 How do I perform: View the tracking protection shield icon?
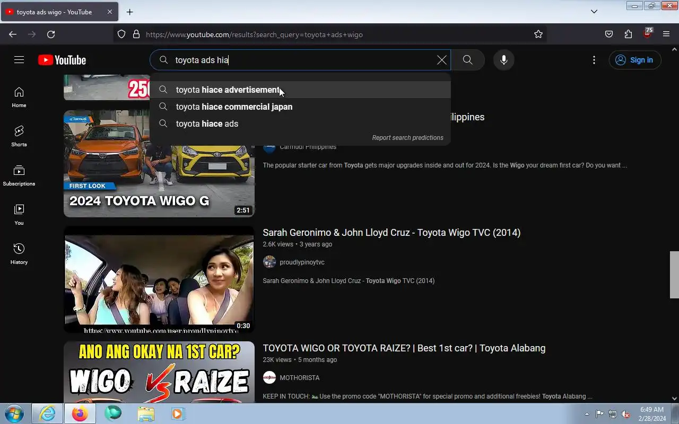click(x=121, y=34)
